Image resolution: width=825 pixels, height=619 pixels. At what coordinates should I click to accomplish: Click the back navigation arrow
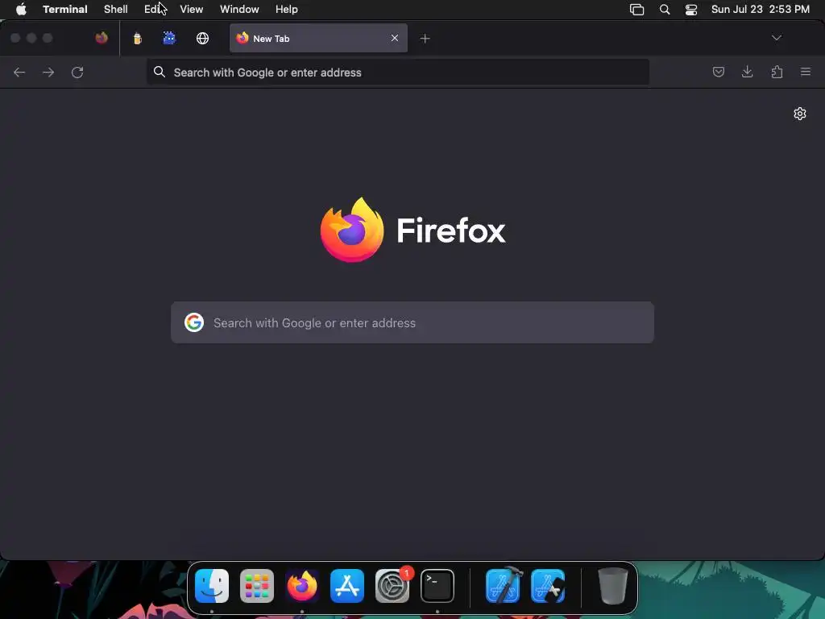coord(19,72)
